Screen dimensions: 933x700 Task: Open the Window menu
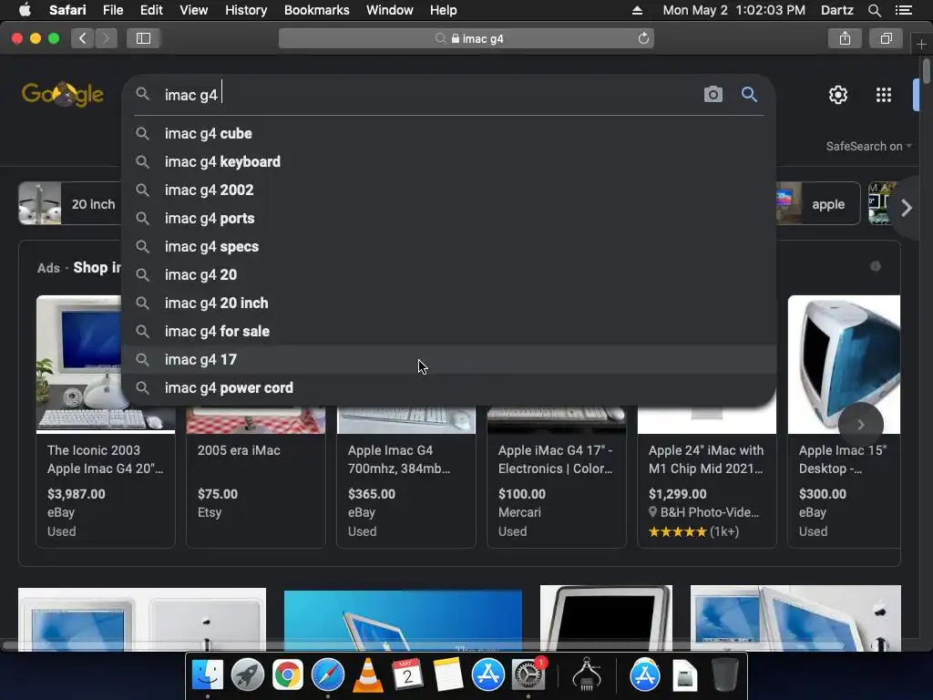[389, 10]
